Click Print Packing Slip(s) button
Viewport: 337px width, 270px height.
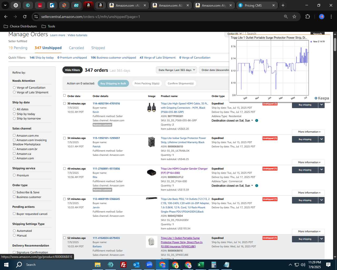pos(147,83)
